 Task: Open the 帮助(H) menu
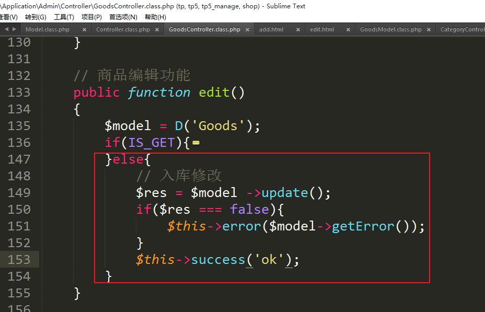click(x=155, y=17)
